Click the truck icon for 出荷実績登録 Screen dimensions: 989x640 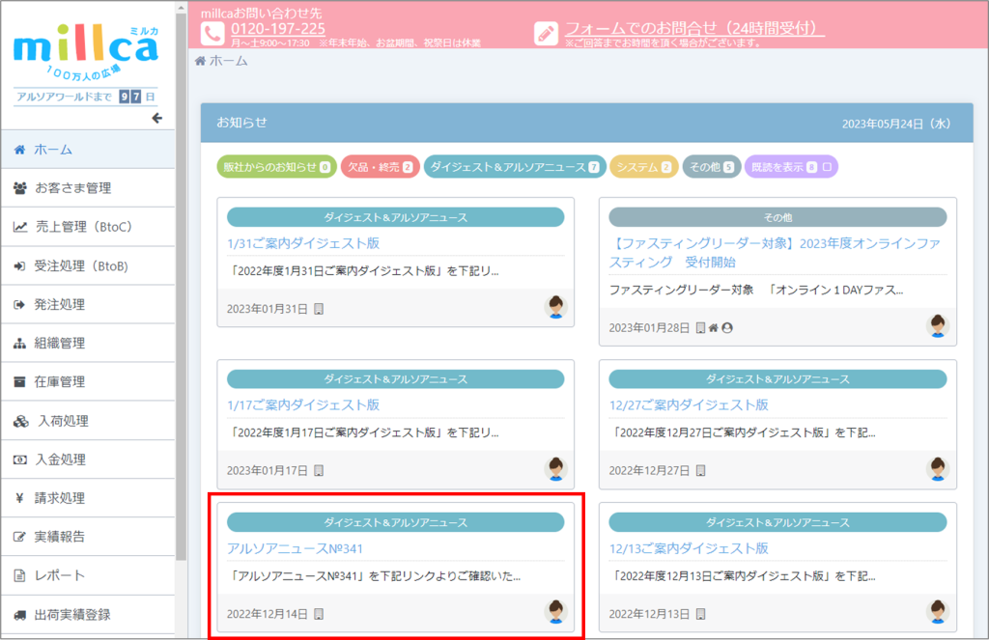[20, 614]
